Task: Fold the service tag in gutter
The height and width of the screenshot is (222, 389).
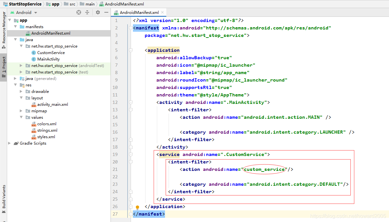Action: (x=131, y=154)
